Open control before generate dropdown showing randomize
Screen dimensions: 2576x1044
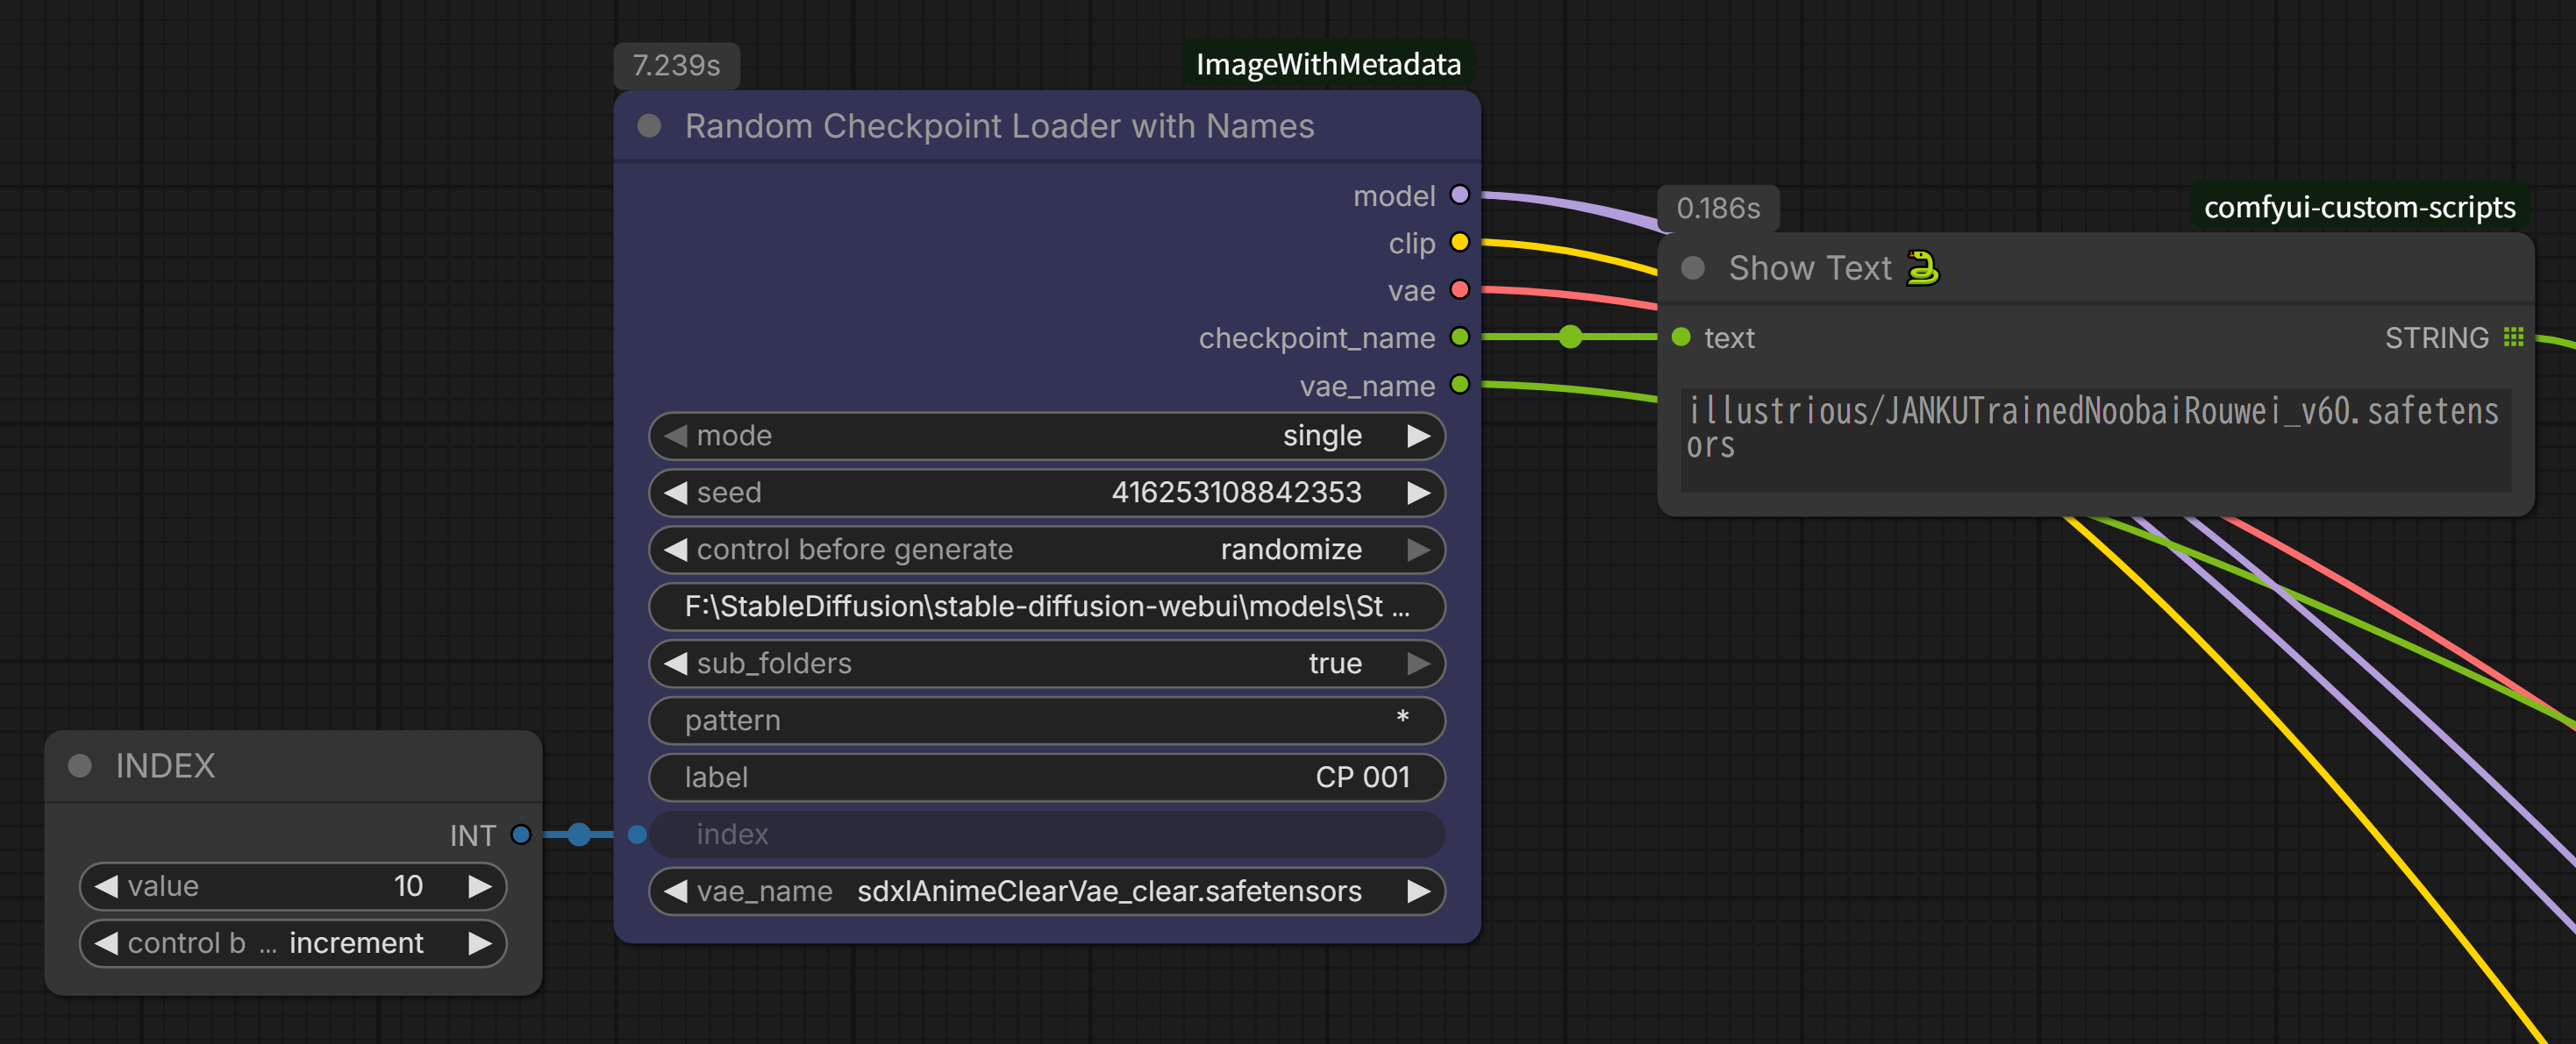click(x=1047, y=550)
